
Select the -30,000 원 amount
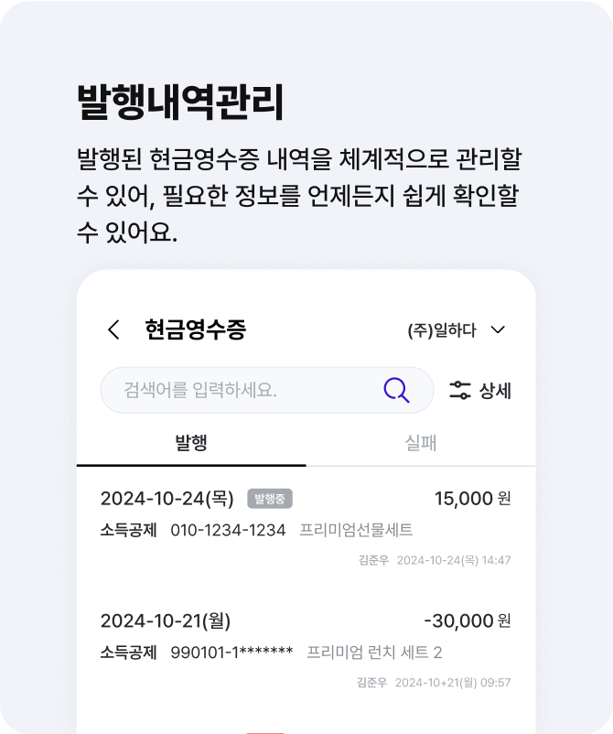[467, 621]
